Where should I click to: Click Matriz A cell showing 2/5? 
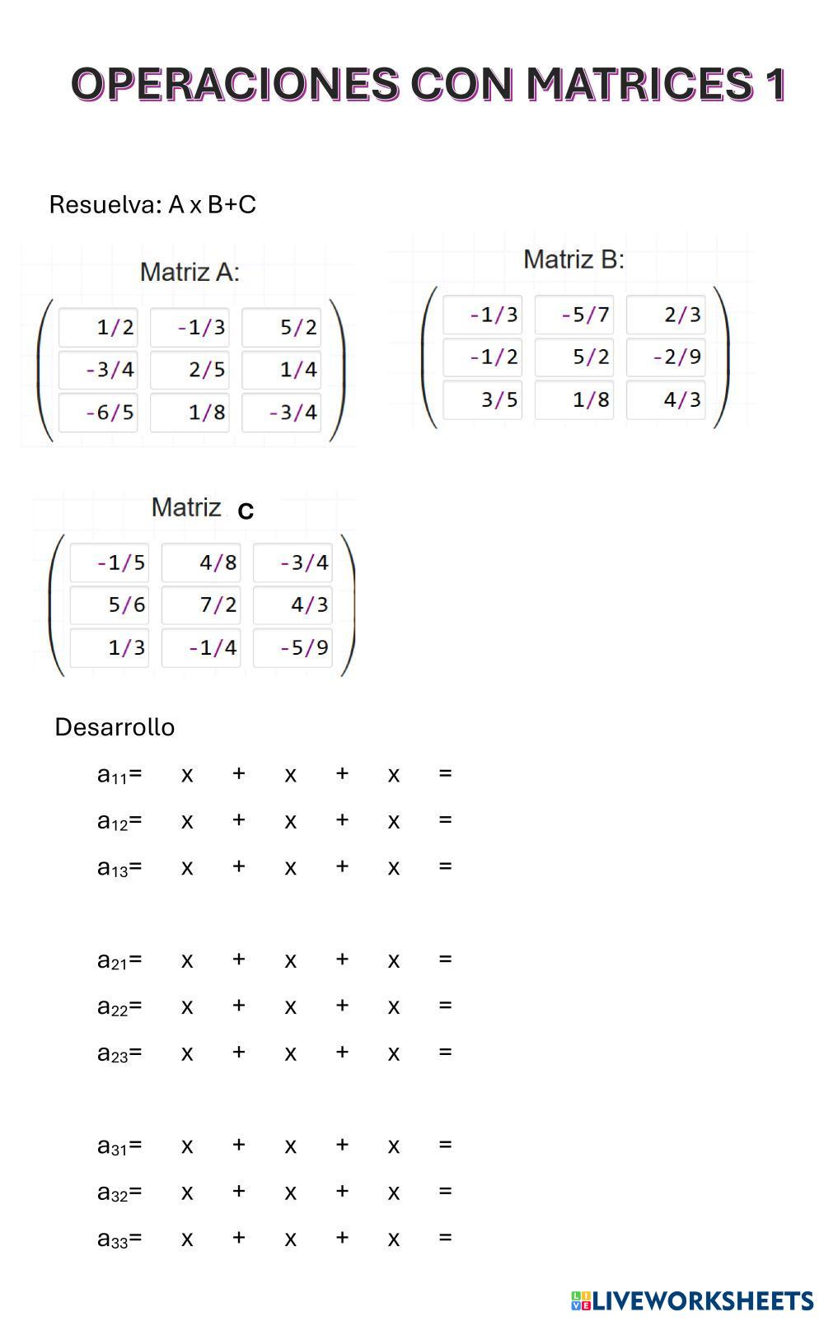pos(190,370)
